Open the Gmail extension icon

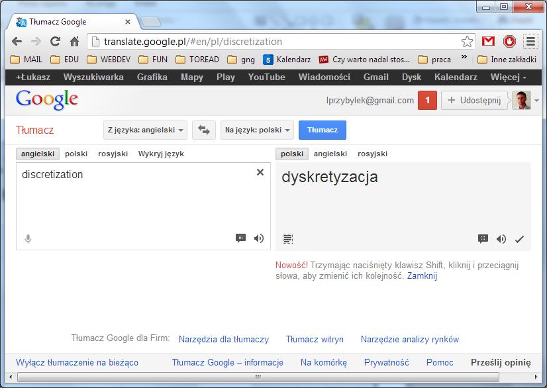488,42
